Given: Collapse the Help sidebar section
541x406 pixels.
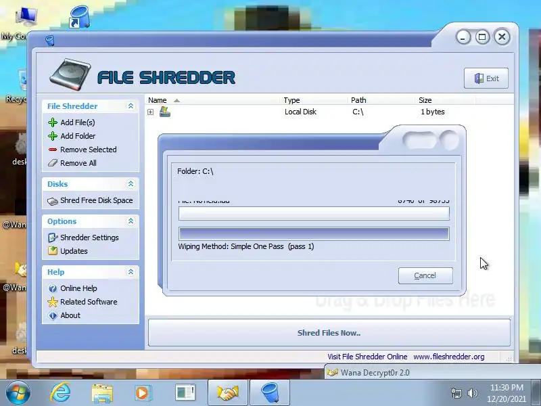Looking at the screenshot, I should point(131,272).
